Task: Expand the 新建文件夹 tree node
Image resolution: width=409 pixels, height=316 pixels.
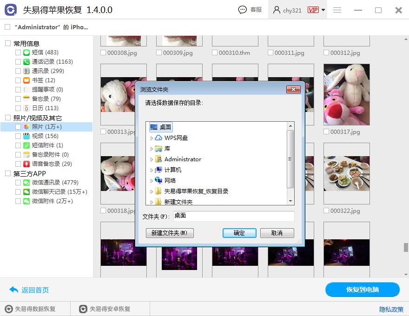Action: 152,202
